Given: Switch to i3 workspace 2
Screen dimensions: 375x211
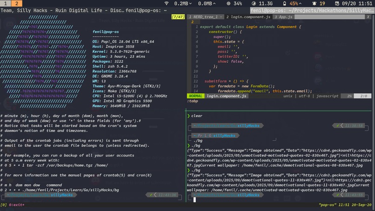Looking at the screenshot, I should 17,3.
